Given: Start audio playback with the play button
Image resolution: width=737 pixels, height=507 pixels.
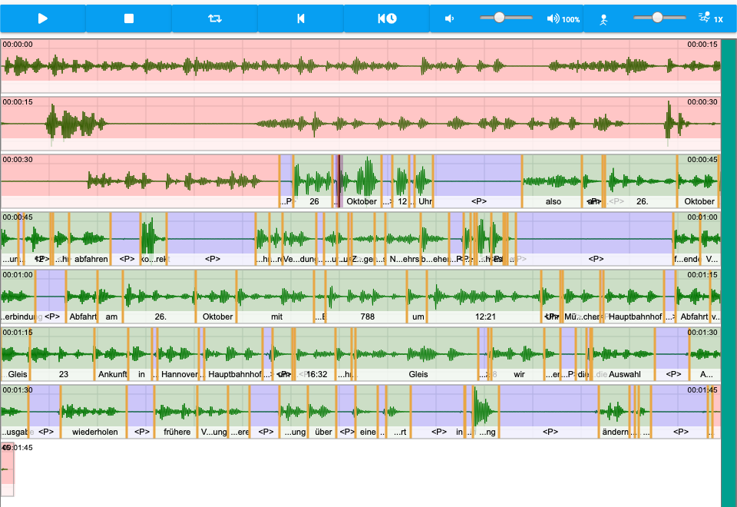Looking at the screenshot, I should click(43, 18).
